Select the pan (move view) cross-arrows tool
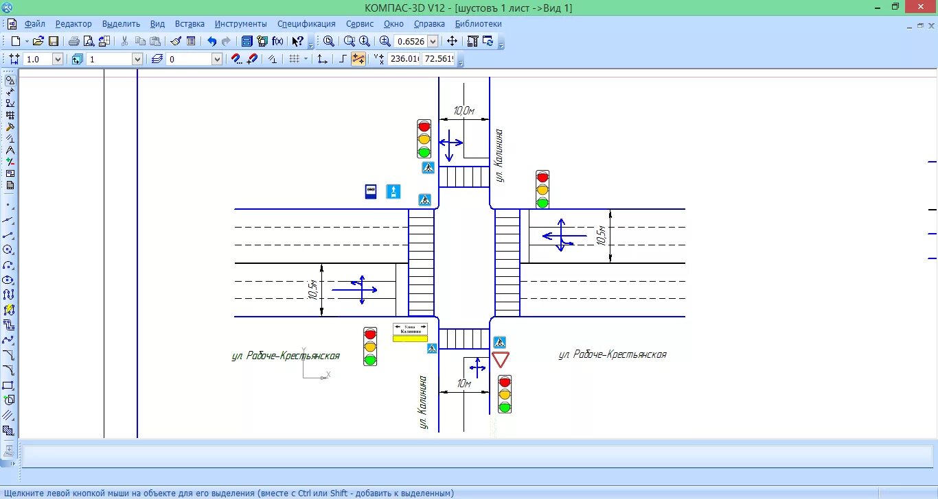938x499 pixels. (x=453, y=41)
